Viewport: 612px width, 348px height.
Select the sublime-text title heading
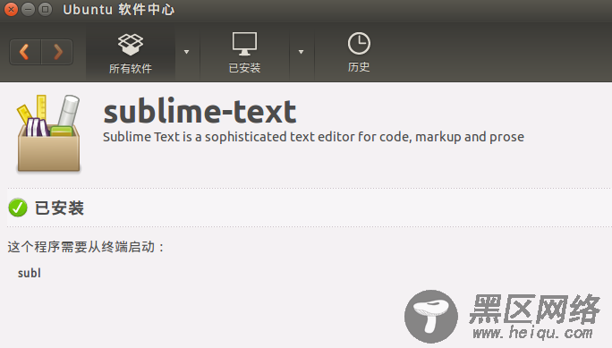point(200,112)
